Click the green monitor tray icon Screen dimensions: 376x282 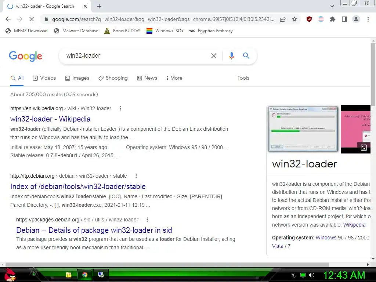click(303, 275)
